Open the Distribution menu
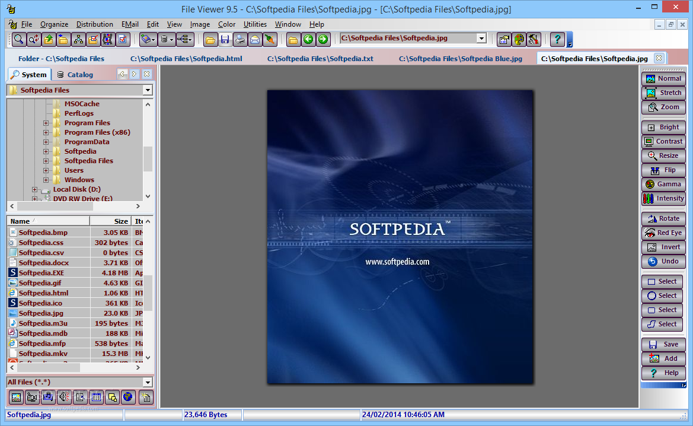 [95, 24]
